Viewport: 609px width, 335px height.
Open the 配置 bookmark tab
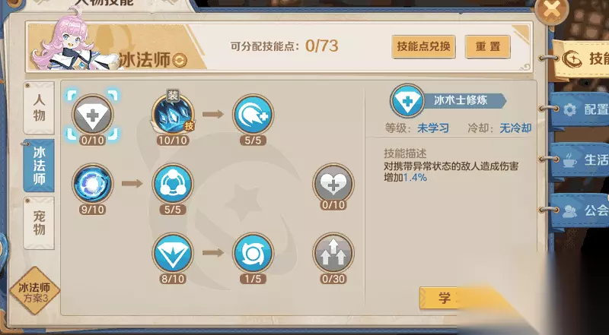(581, 109)
